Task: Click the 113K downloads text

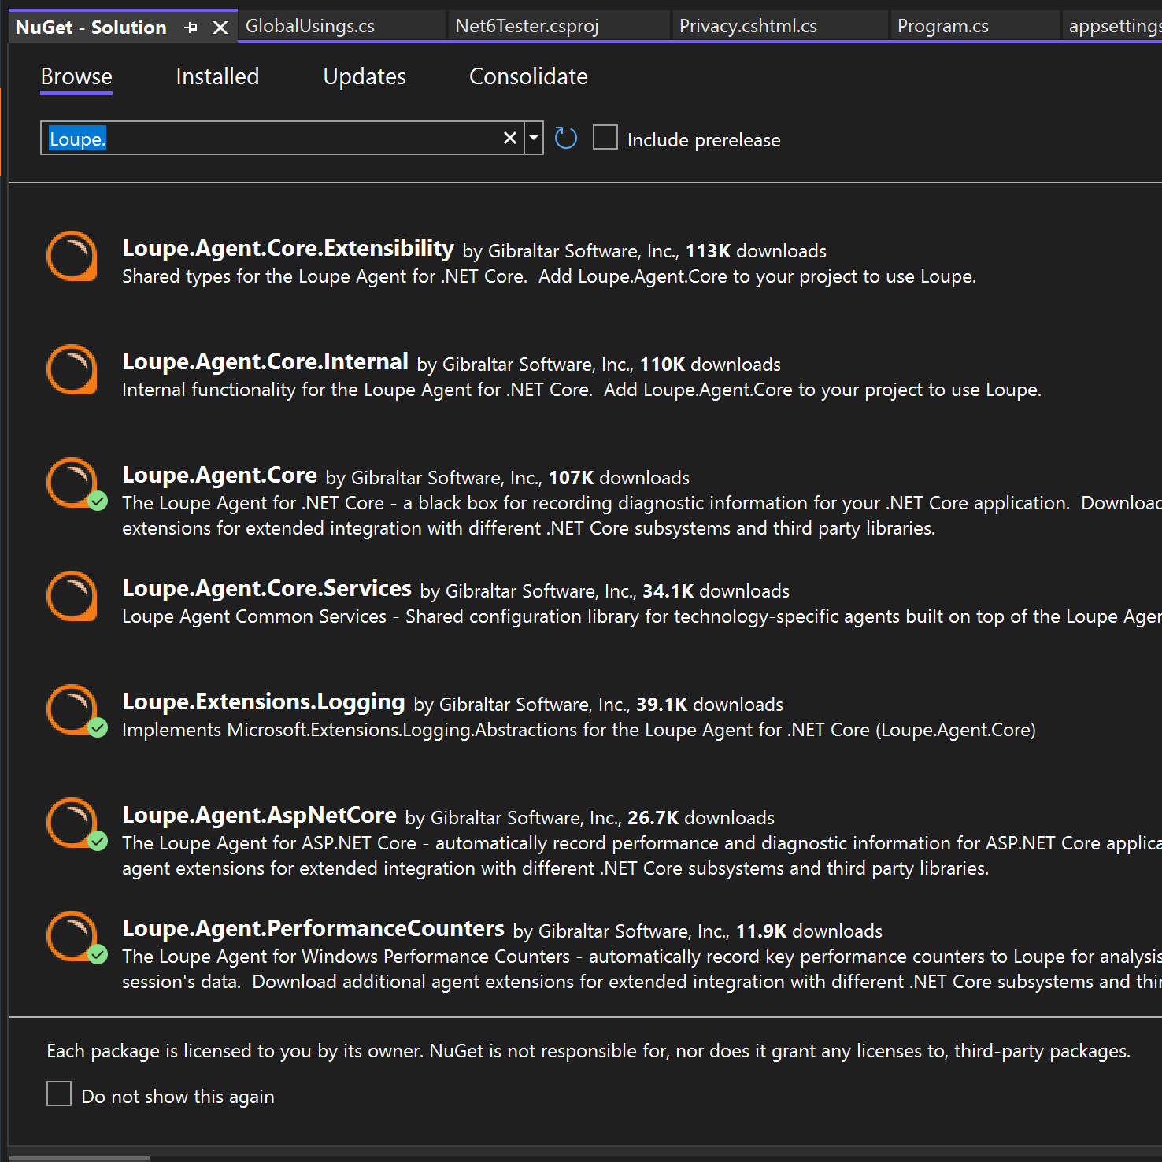Action: pos(756,251)
